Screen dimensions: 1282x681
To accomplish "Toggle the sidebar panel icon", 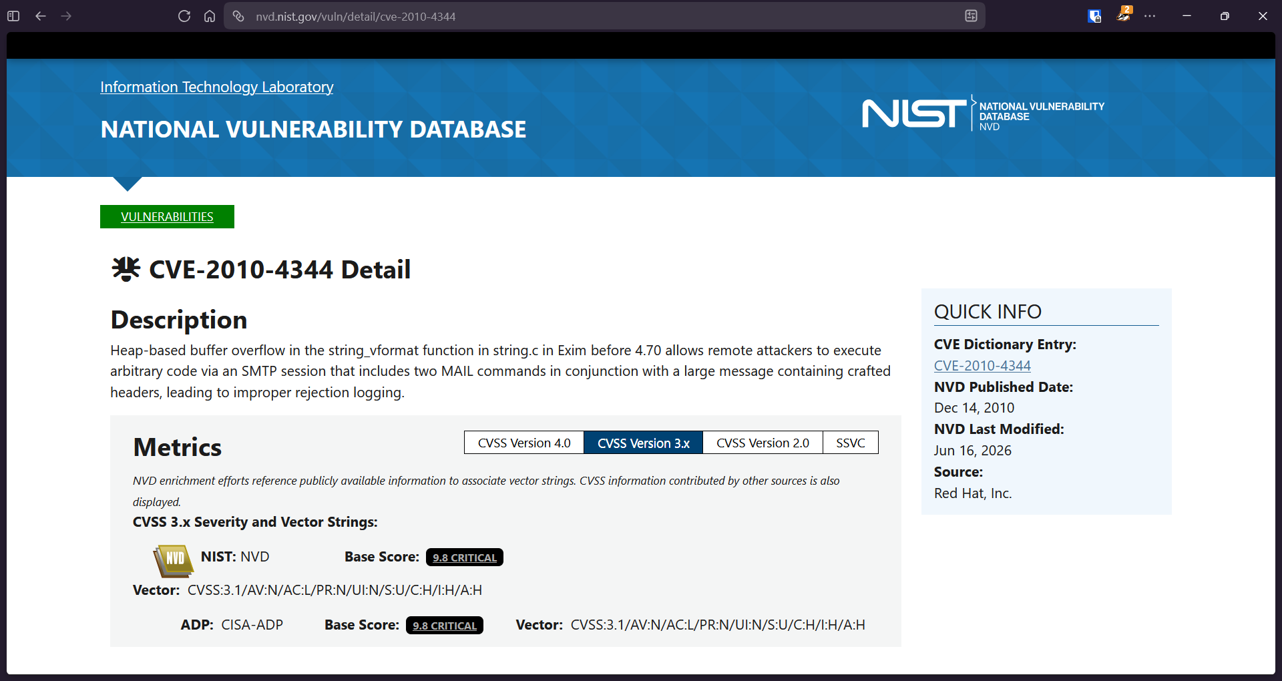I will (x=13, y=16).
